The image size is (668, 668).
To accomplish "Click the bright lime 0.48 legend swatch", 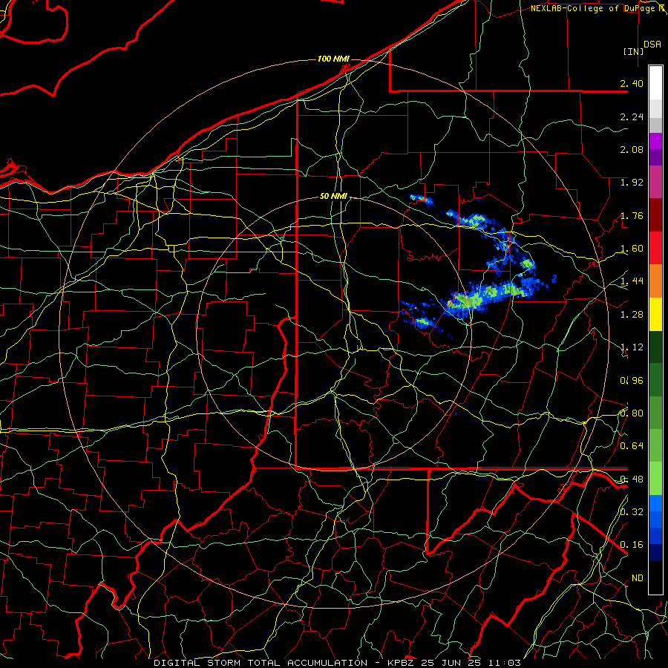I will (x=655, y=479).
